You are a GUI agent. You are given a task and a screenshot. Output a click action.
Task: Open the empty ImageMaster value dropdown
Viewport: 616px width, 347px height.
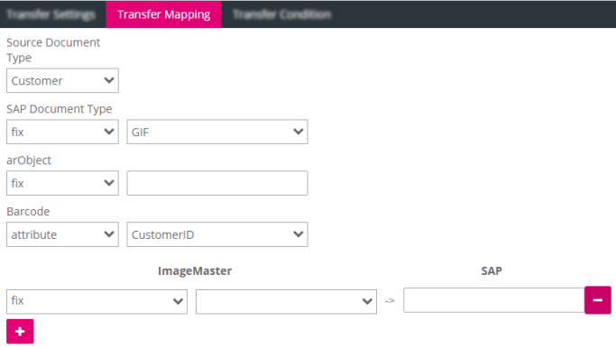click(286, 301)
